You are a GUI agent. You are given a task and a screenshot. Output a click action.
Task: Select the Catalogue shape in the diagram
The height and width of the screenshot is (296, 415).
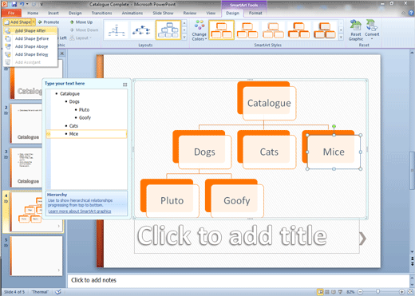269,103
